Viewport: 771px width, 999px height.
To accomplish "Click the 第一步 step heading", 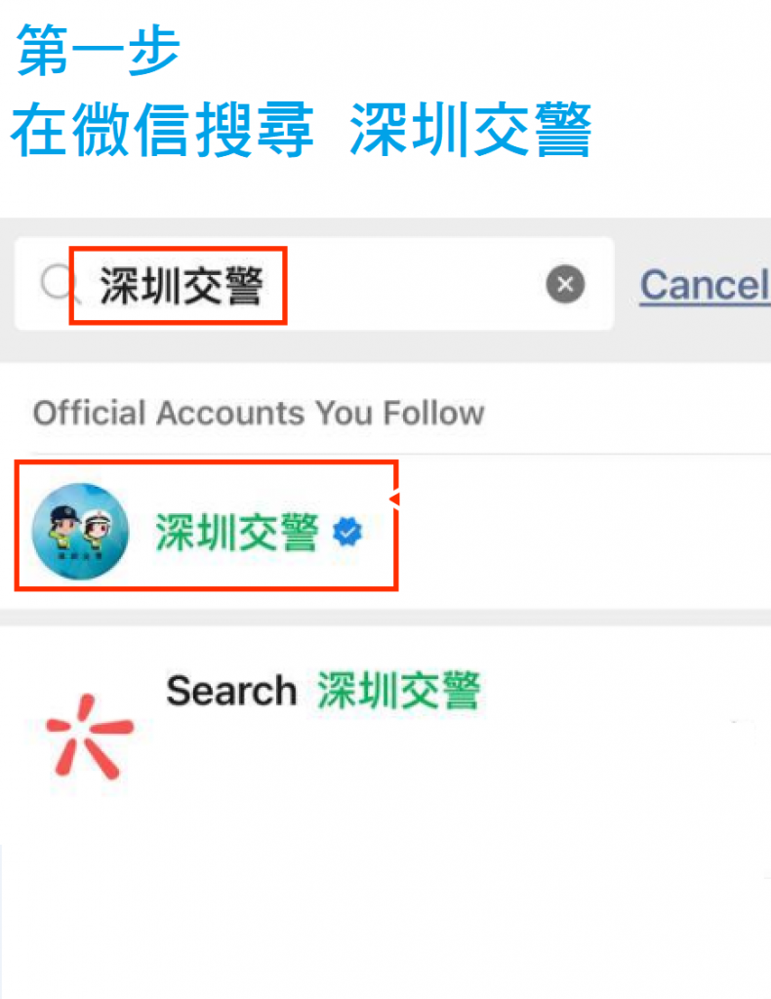I will [99, 50].
